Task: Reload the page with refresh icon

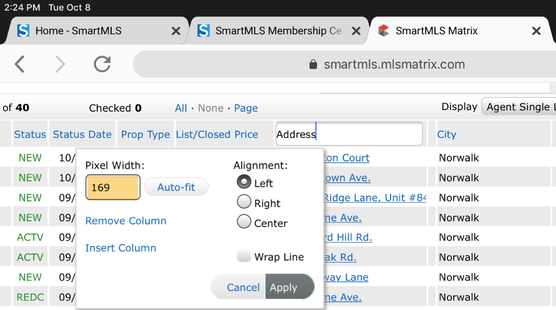Action: tap(102, 64)
